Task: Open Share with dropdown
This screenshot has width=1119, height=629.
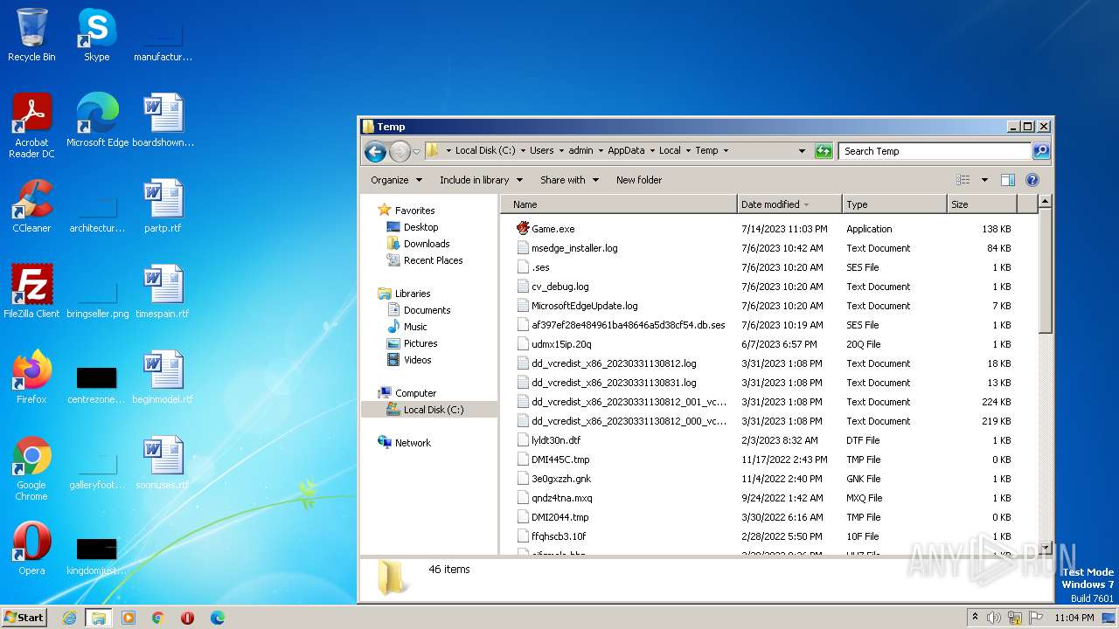Action: (x=569, y=180)
